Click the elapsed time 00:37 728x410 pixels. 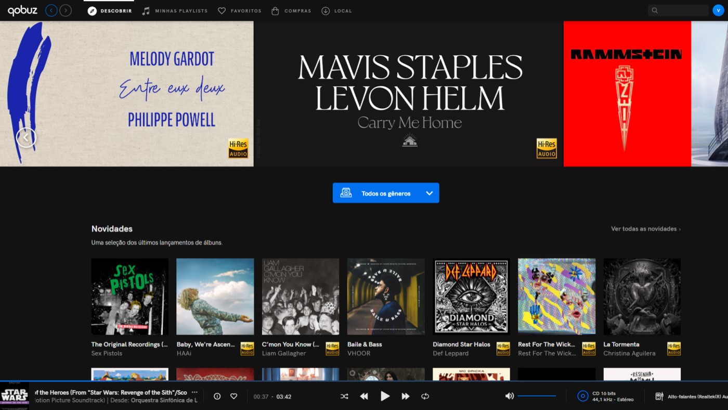(x=261, y=396)
